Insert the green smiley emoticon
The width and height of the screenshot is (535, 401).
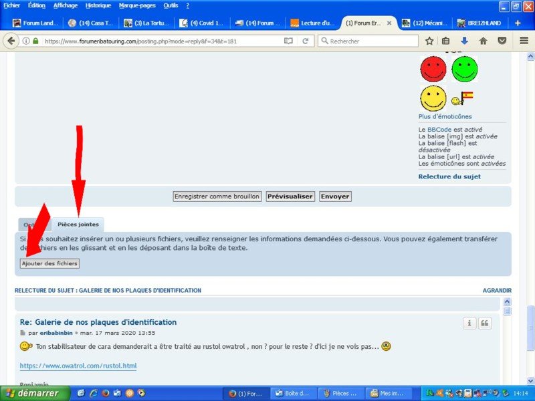click(x=464, y=68)
